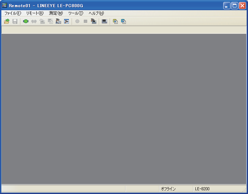Open the ヘルプ(H) menu

click(x=96, y=13)
